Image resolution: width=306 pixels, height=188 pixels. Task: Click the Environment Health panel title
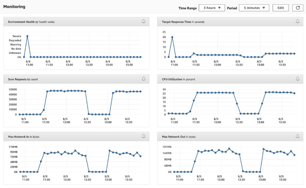(31, 22)
